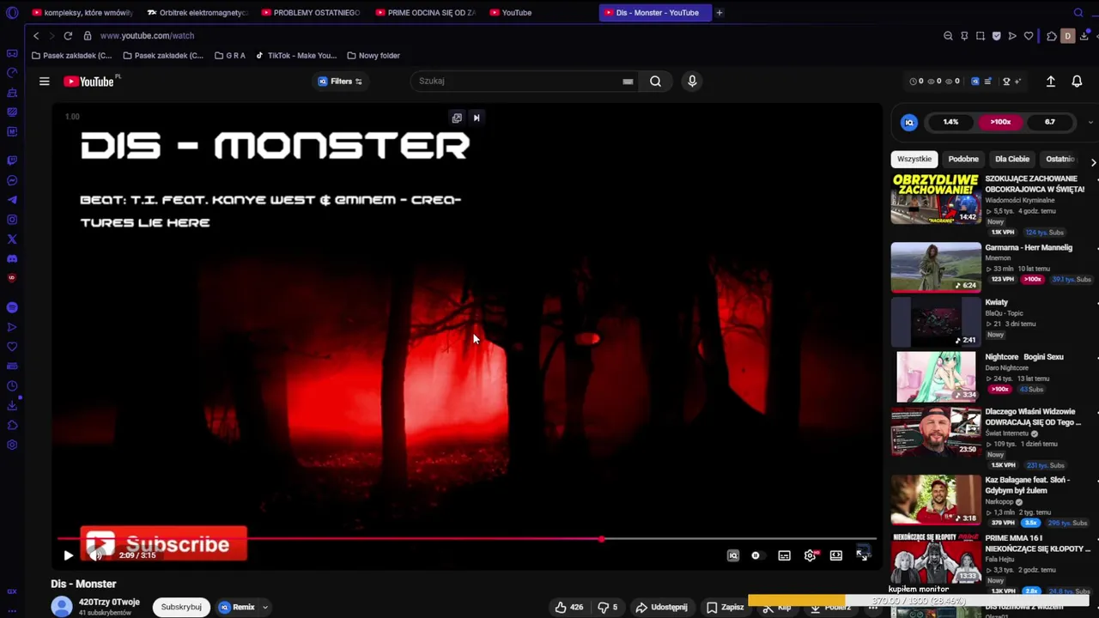Click the site padlock icon

click(x=88, y=36)
